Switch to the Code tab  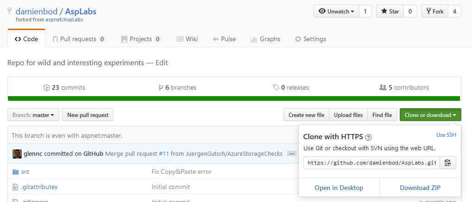(26, 39)
